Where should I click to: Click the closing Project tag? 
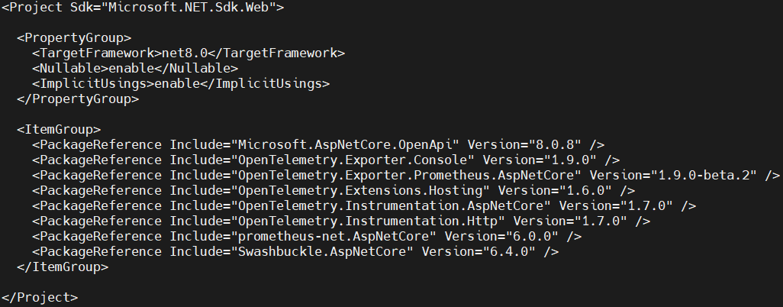pos(39,297)
